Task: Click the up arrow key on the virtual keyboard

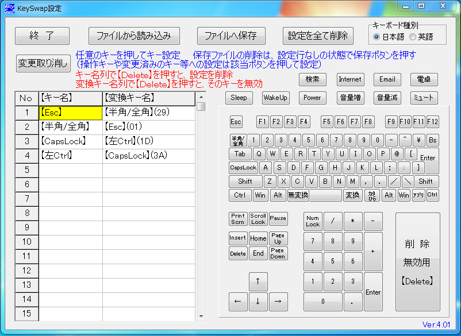Action: [258, 281]
